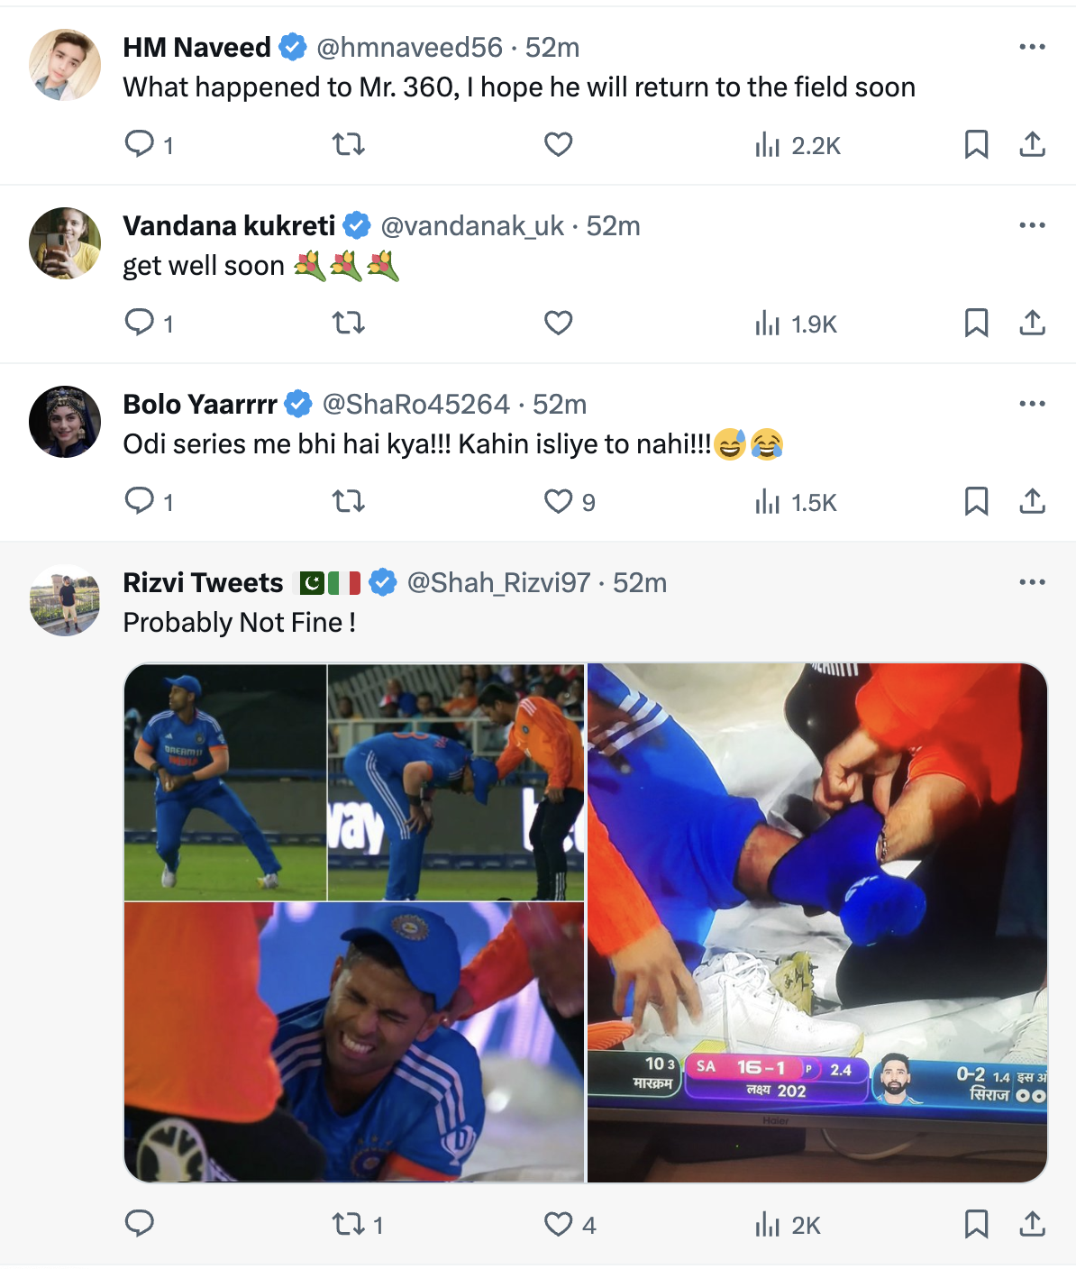Bookmark Vandana kukreti's tweet
The width and height of the screenshot is (1076, 1269).
point(976,323)
